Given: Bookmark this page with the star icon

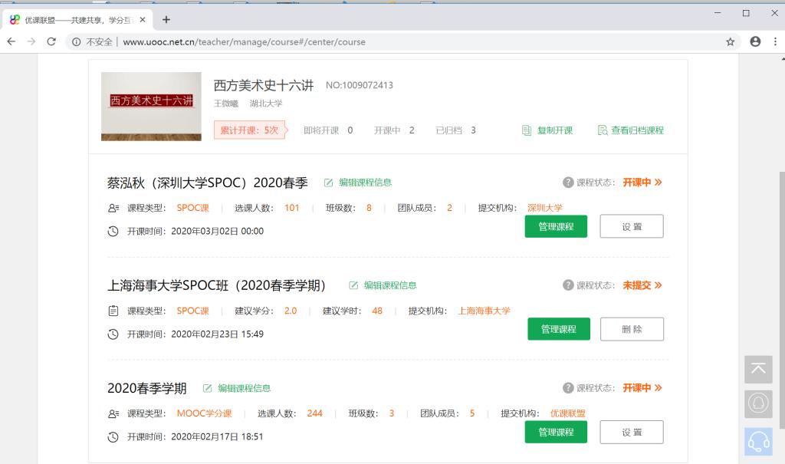Looking at the screenshot, I should pyautogui.click(x=731, y=41).
